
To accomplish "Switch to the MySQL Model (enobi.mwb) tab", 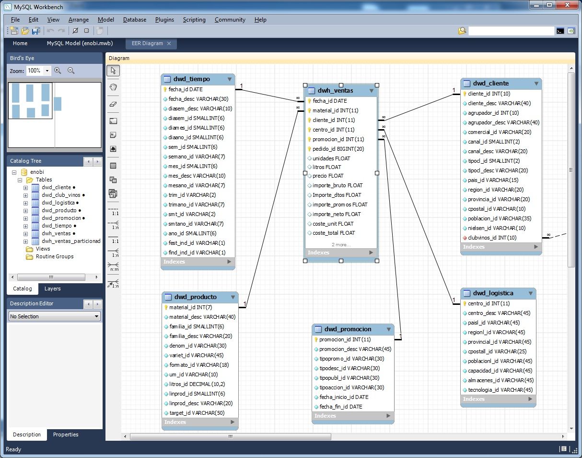I will point(77,43).
